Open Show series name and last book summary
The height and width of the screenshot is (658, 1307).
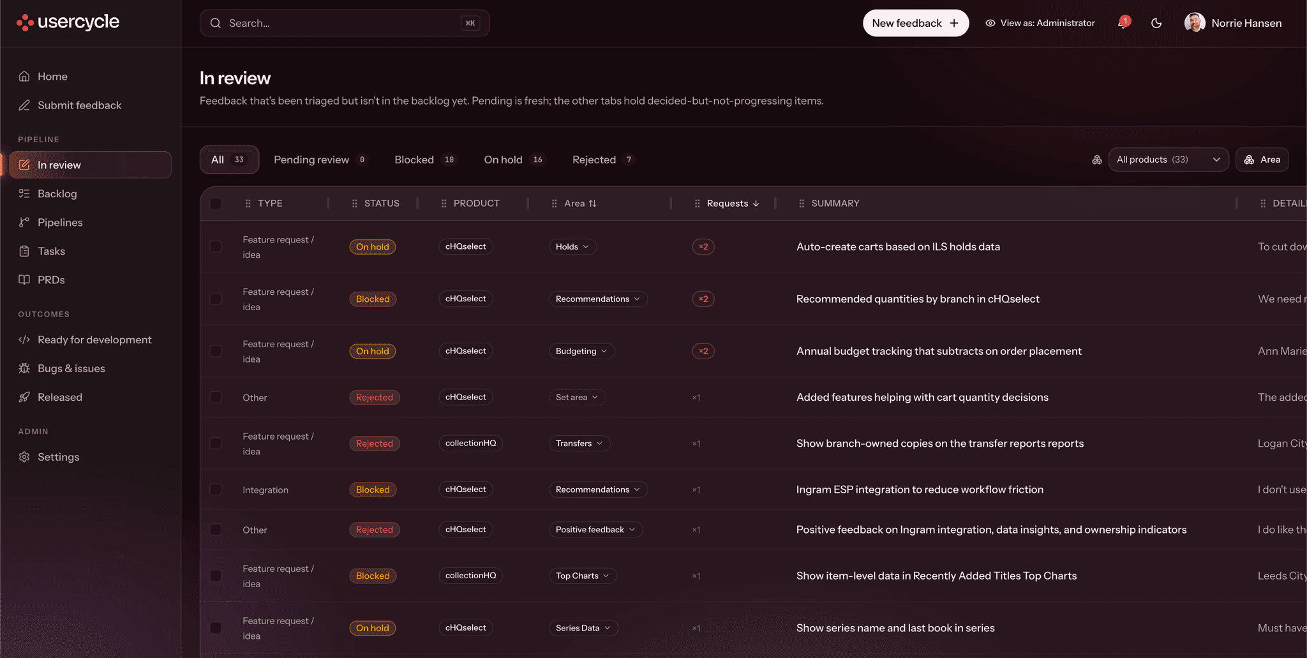895,628
